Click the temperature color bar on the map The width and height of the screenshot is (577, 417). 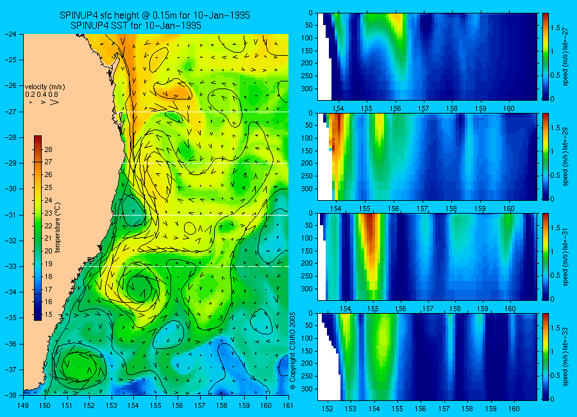(38, 228)
